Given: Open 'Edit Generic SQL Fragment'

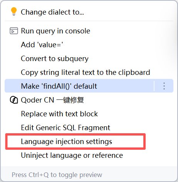Looking at the screenshot, I should [x=65, y=127].
